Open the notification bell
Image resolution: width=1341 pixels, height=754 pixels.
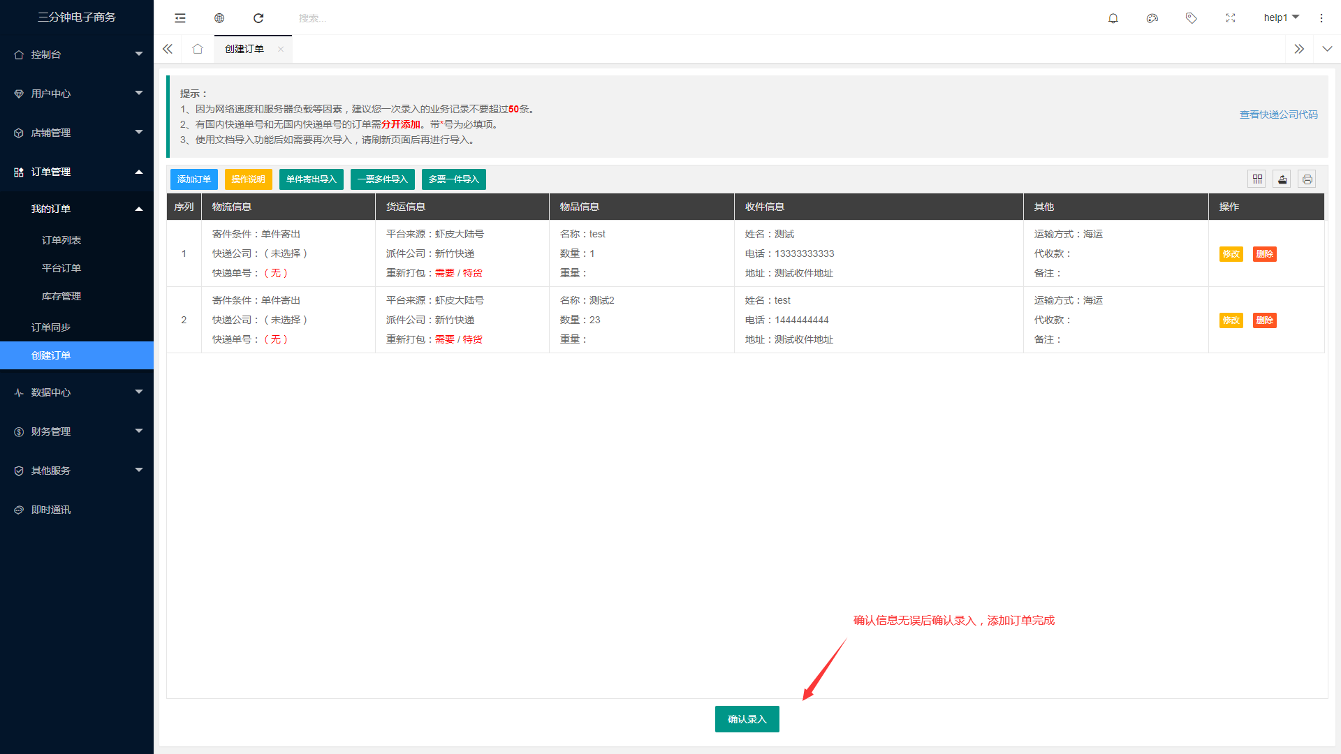point(1113,18)
